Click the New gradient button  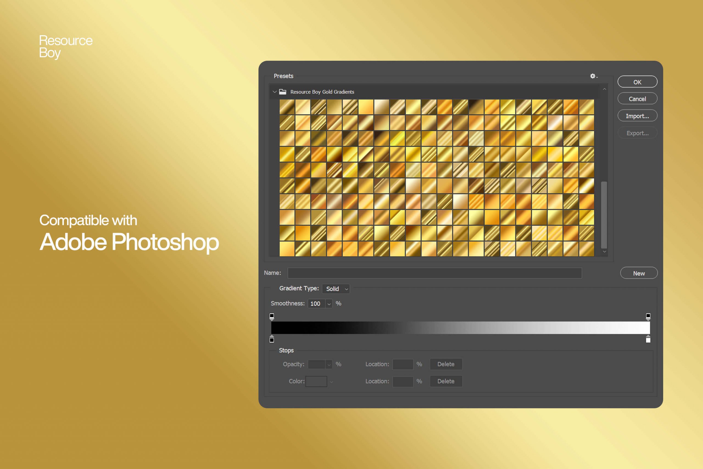pos(639,273)
